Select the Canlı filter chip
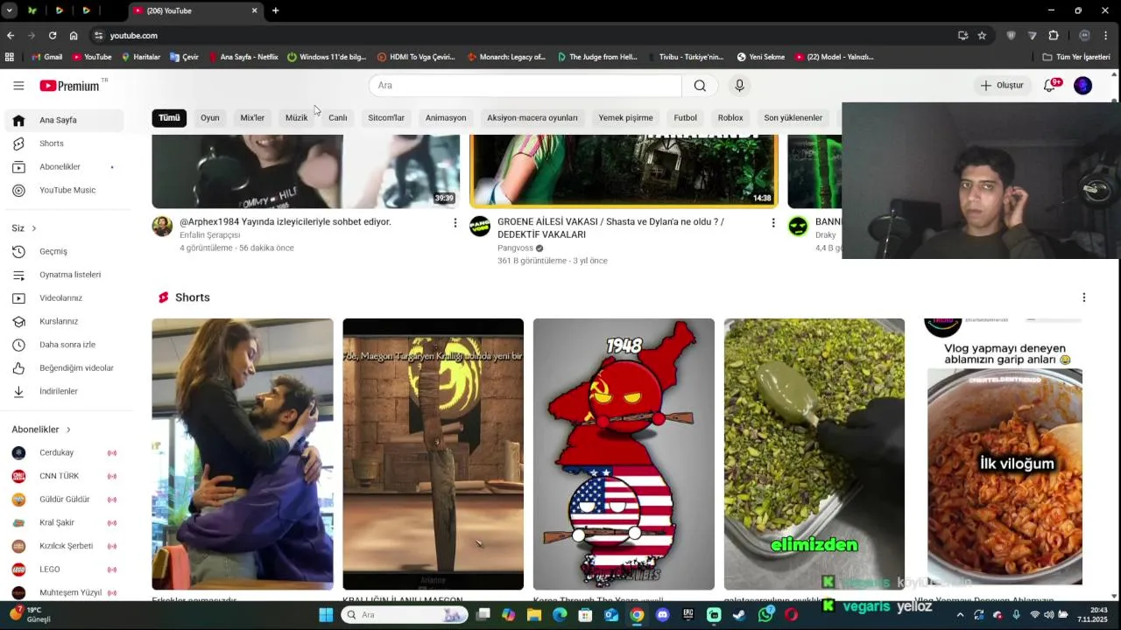The image size is (1121, 630). [x=338, y=117]
